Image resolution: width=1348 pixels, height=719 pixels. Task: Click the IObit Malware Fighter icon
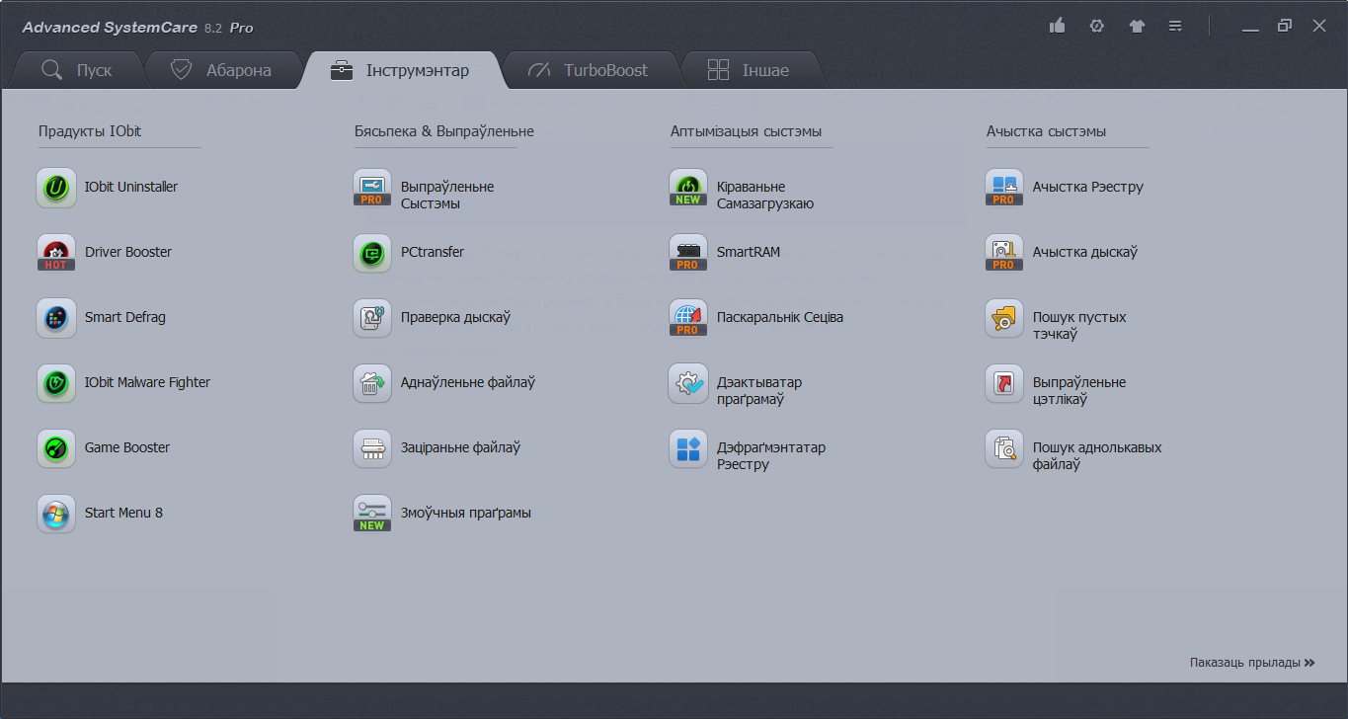(56, 383)
